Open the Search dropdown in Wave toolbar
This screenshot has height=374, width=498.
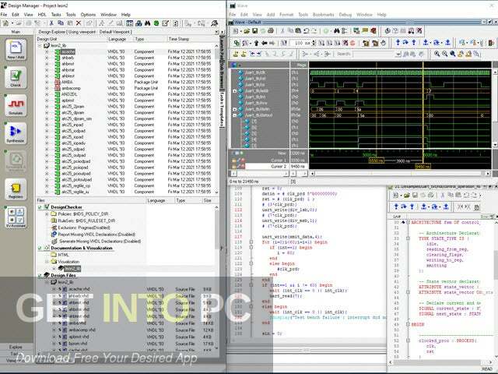398,54
